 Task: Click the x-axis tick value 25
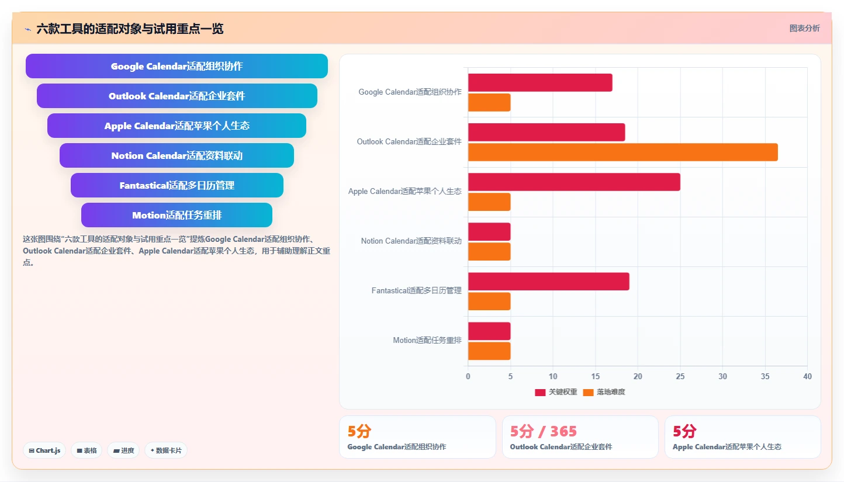pyautogui.click(x=680, y=376)
